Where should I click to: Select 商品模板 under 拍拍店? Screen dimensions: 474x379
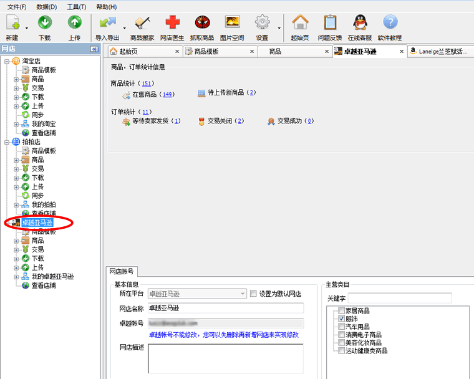pos(44,150)
